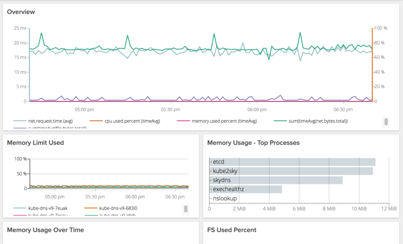This screenshot has height=244, width=403.
Task: Click the Overview panel title
Action: [x=21, y=12]
